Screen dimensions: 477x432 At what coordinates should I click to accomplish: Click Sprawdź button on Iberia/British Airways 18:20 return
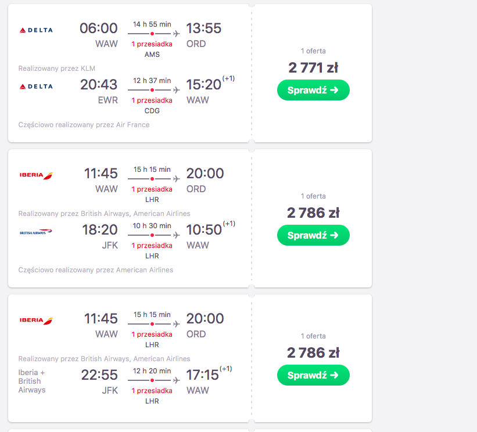[x=313, y=235]
